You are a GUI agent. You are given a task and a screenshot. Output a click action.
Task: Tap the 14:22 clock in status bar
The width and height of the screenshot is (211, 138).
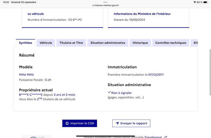6,2
